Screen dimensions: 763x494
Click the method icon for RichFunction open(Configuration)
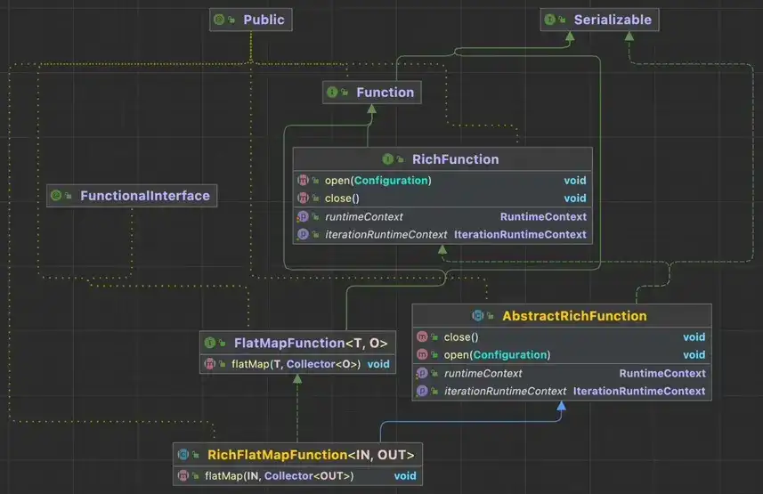(303, 180)
